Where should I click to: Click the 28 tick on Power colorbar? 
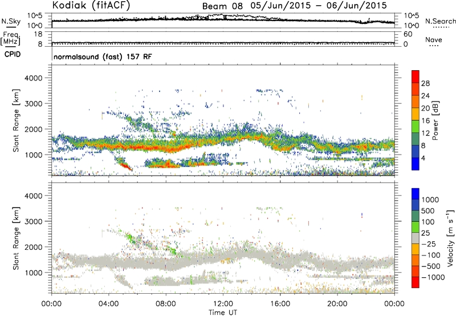pos(425,83)
